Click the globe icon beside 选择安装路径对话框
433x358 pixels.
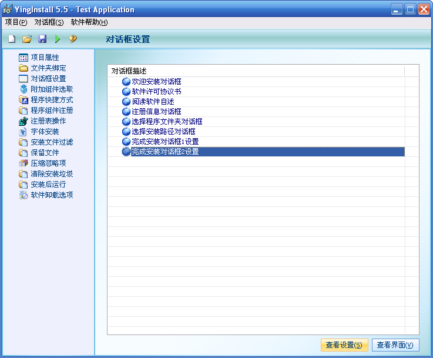point(126,132)
